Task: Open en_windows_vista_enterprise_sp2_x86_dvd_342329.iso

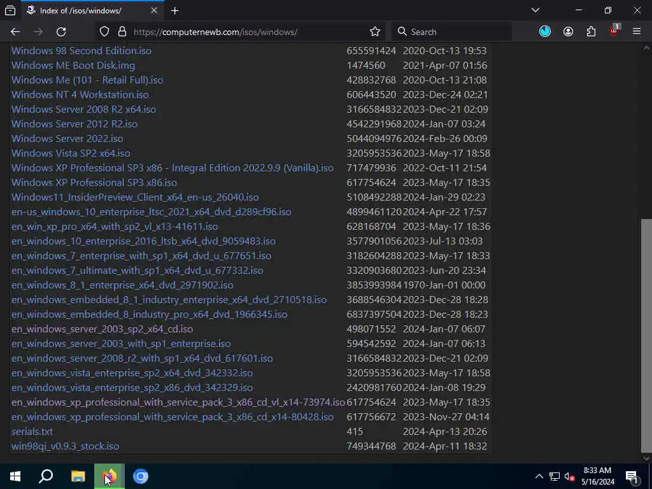Action: point(132,388)
